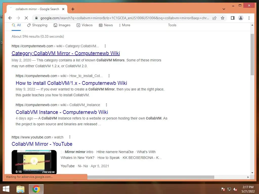View site security padlock info
Viewport: 259px width, 194px height.
[36, 18]
